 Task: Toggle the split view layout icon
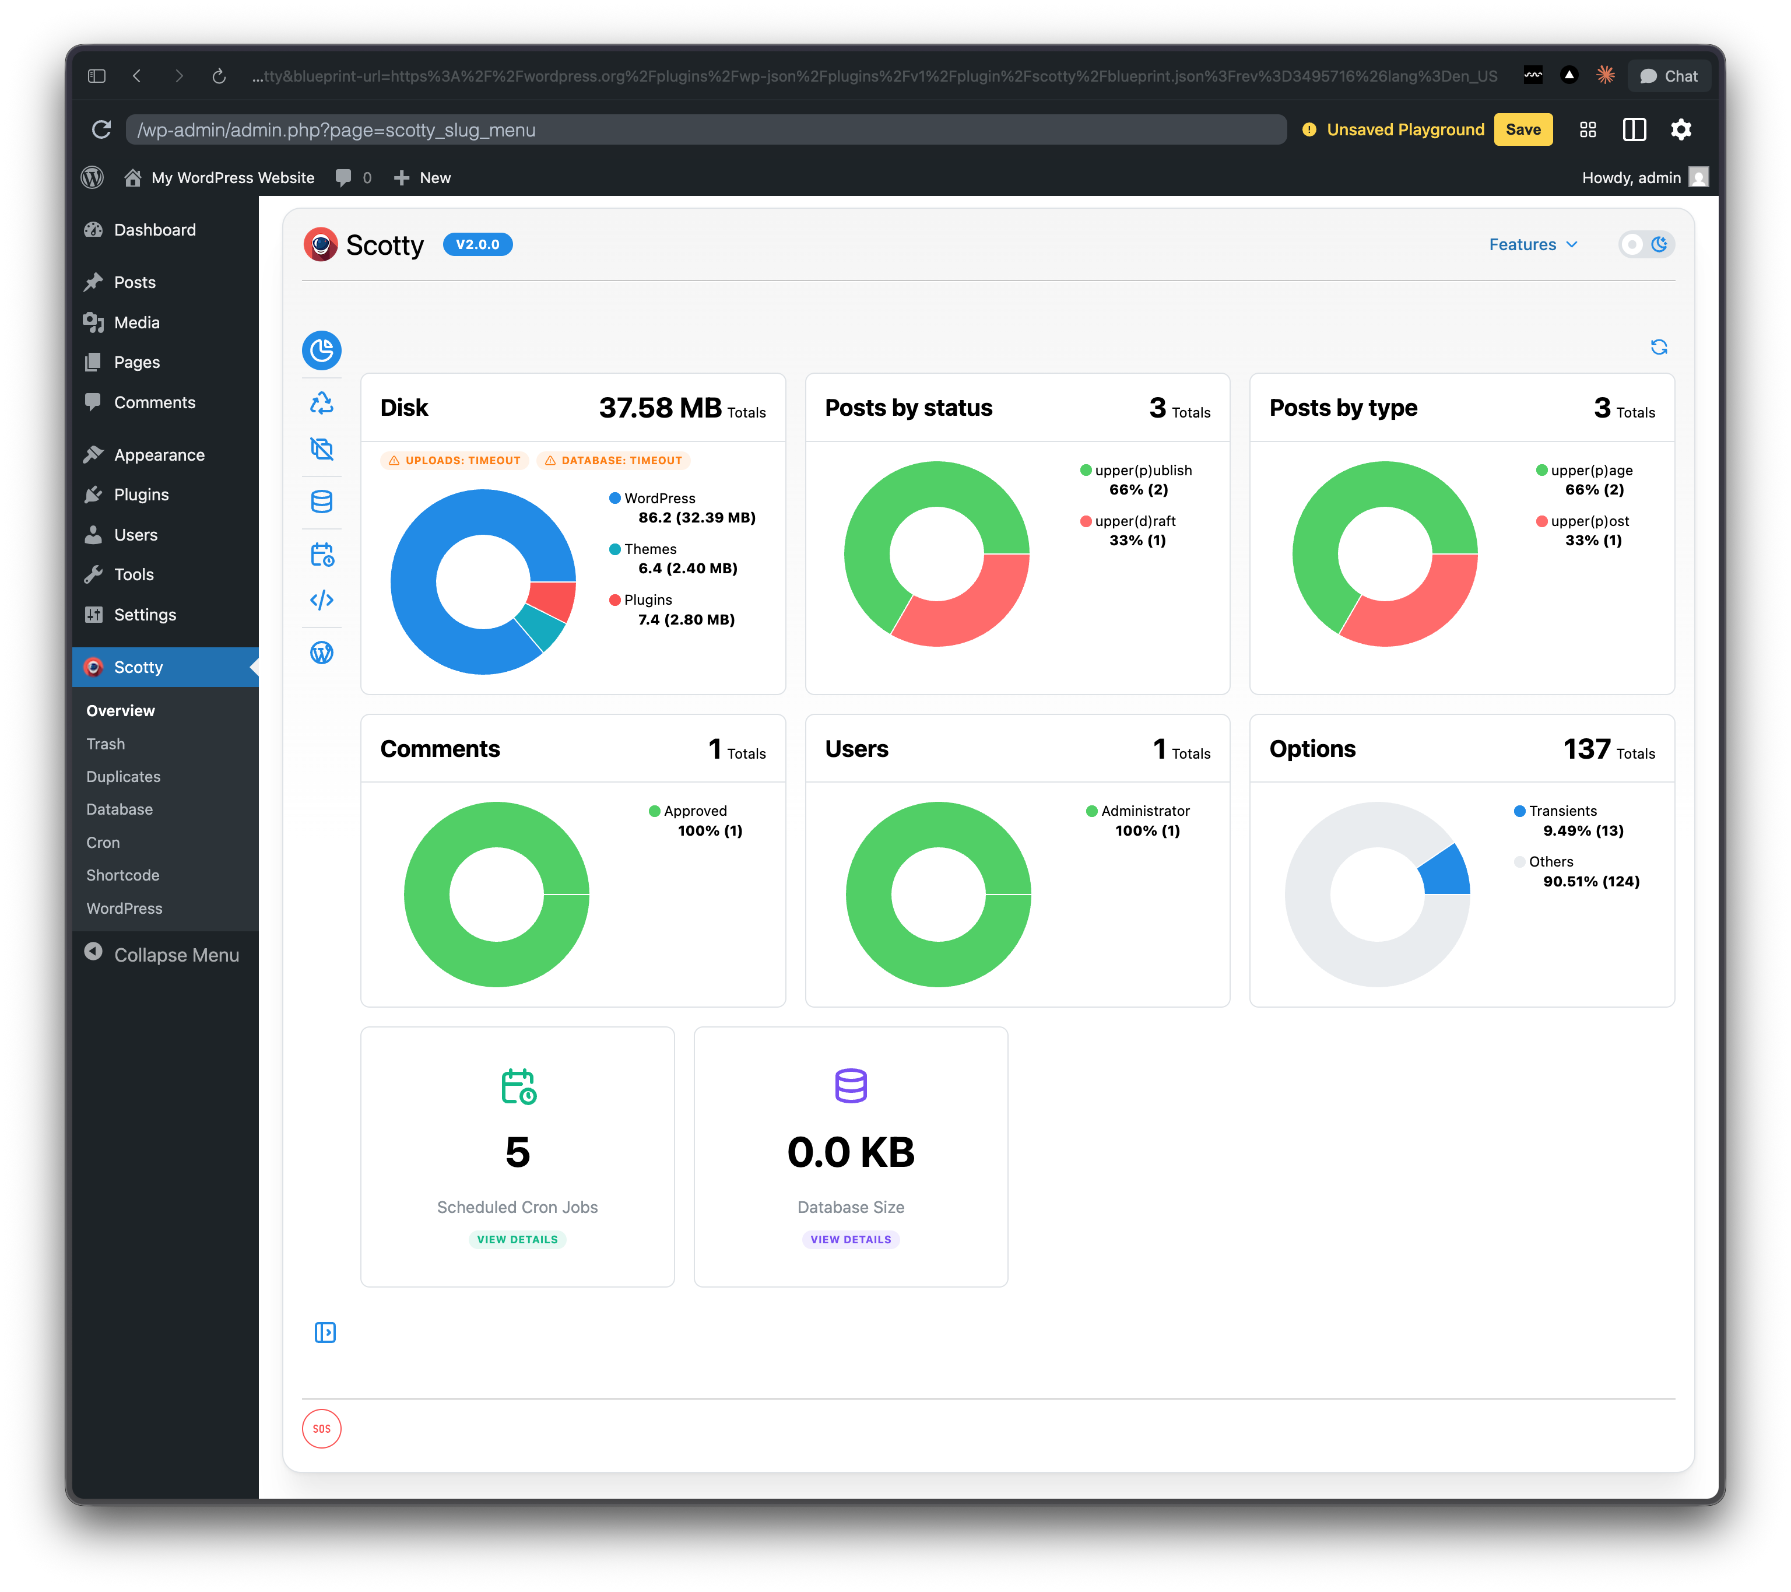(x=1634, y=129)
